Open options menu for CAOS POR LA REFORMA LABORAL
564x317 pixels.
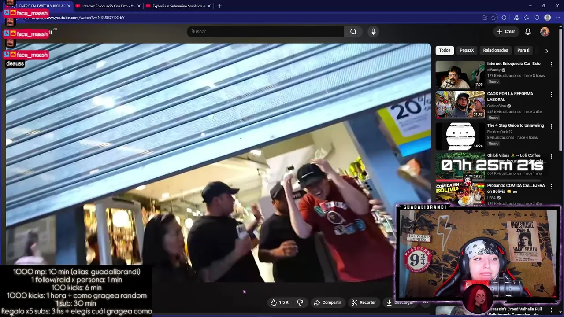[x=551, y=95]
